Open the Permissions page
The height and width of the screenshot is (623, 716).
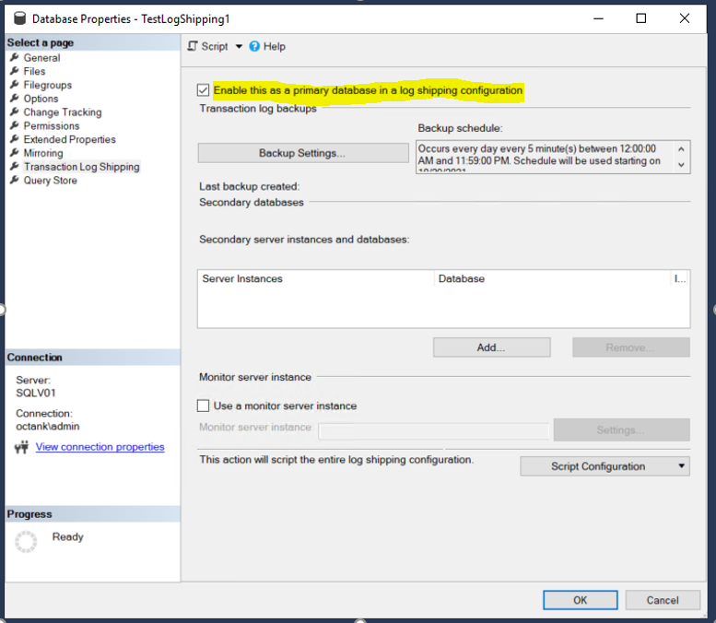52,126
